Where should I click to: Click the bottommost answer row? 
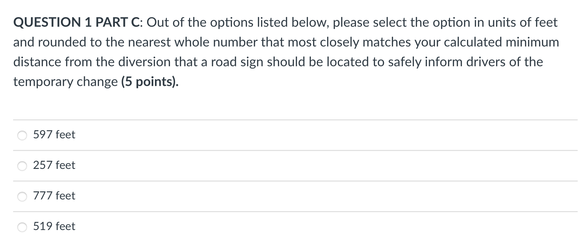pos(129,226)
